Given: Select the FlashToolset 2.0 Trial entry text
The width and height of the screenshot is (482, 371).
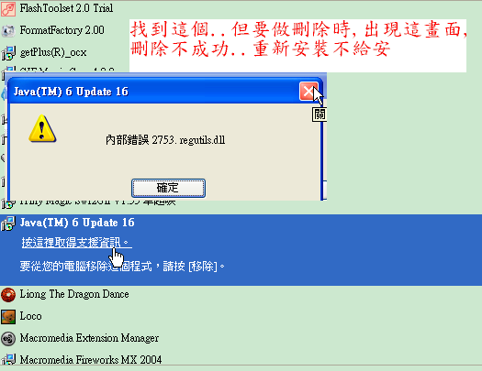Looking at the screenshot, I should [x=66, y=8].
